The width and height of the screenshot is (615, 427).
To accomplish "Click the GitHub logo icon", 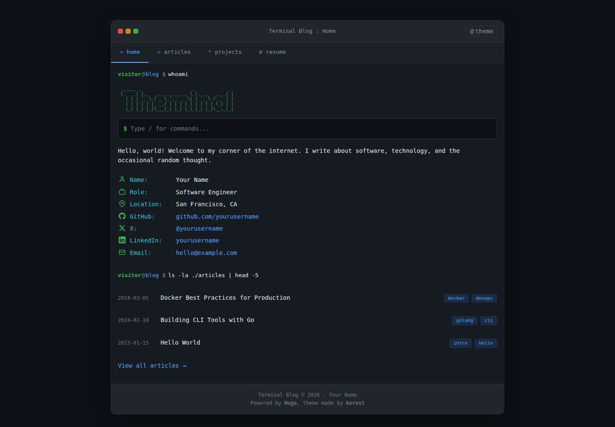I will tap(122, 216).
